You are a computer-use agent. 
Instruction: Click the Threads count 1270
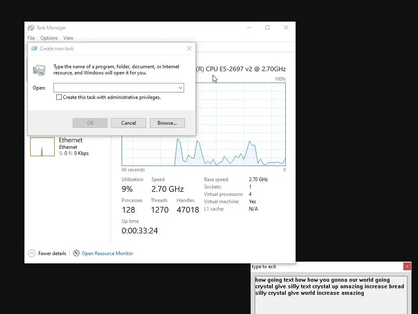point(160,210)
